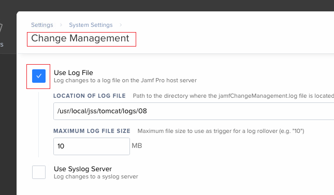Click the breadcrumb chevron after System Settings
Screen dimensions: 334x195
121,25
